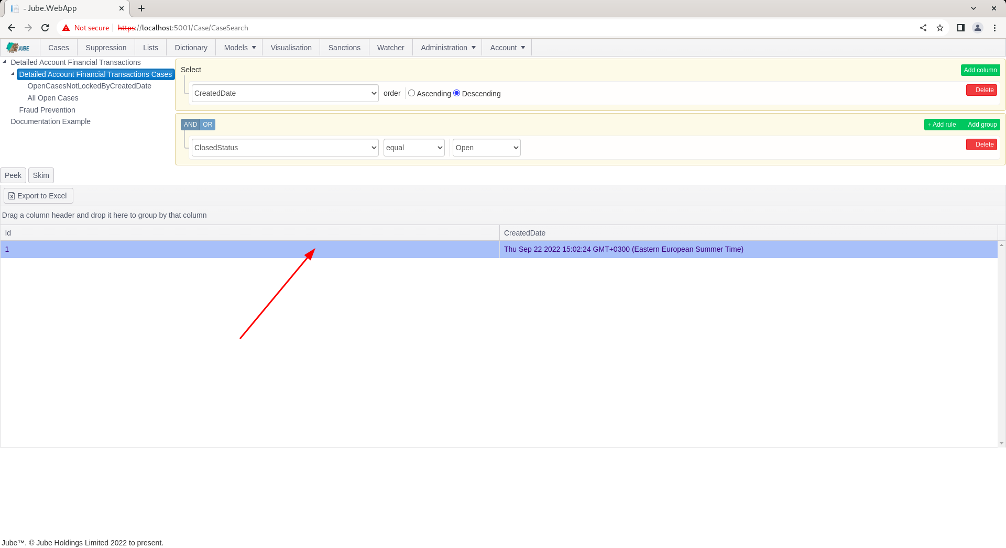The width and height of the screenshot is (1006, 548).
Task: Delete the CreatedDate select column
Action: [981, 90]
